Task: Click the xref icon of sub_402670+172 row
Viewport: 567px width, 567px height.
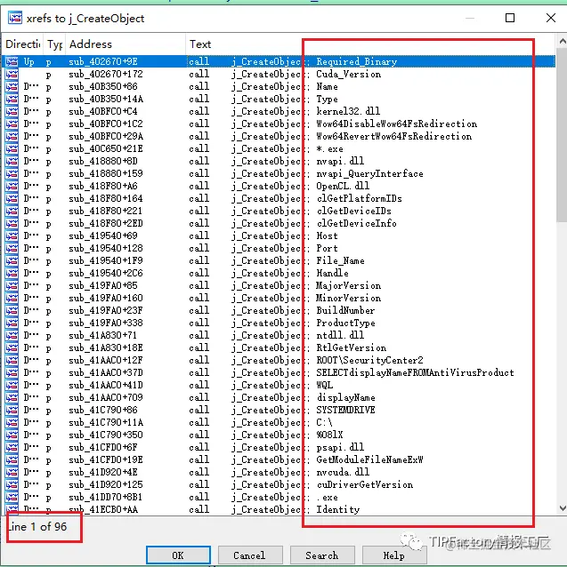Action: [12, 74]
